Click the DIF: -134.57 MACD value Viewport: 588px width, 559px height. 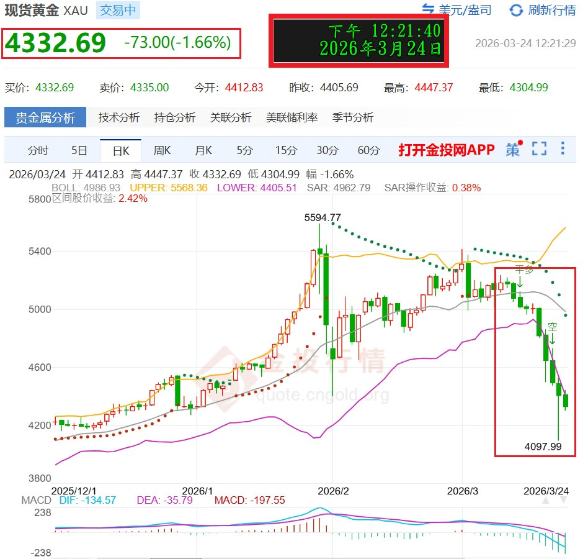(87, 500)
